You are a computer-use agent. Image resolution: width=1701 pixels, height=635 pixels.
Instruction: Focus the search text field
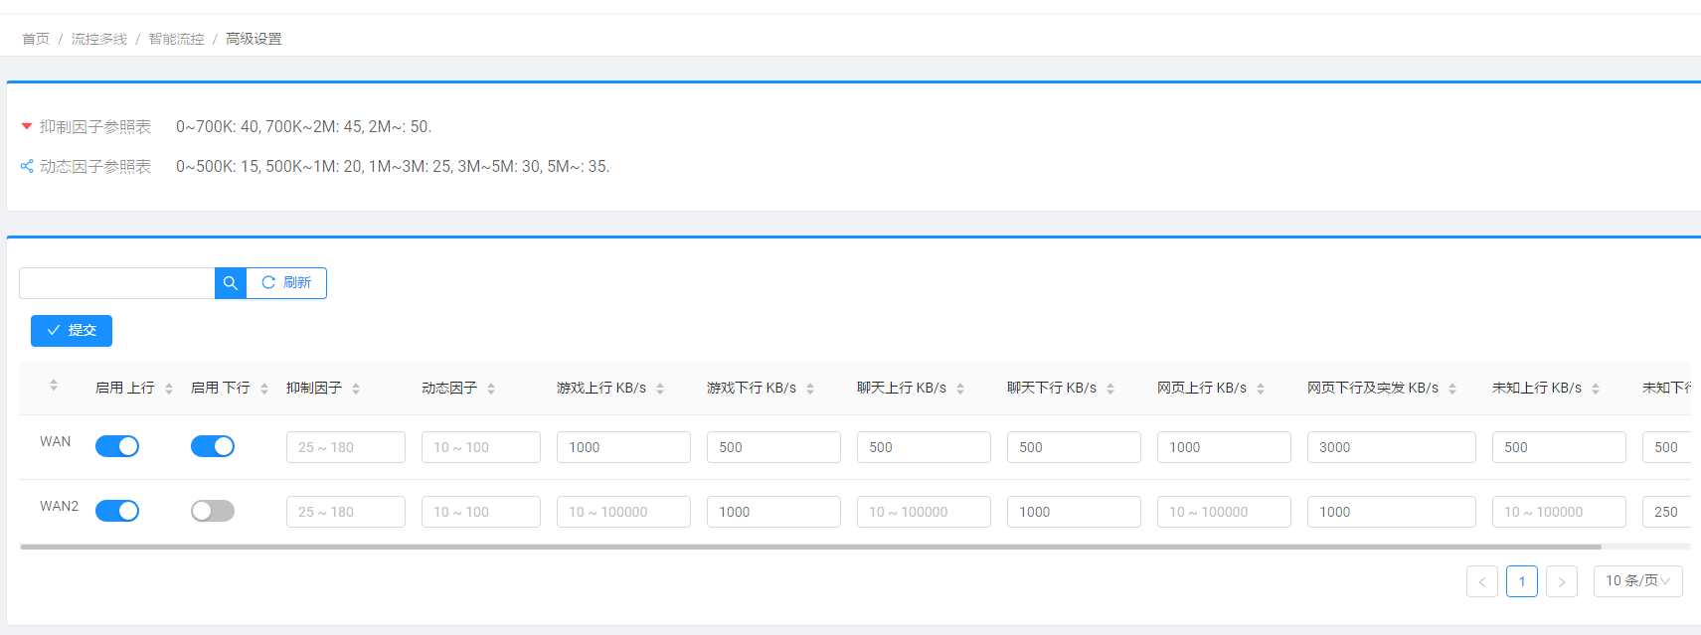click(x=116, y=283)
